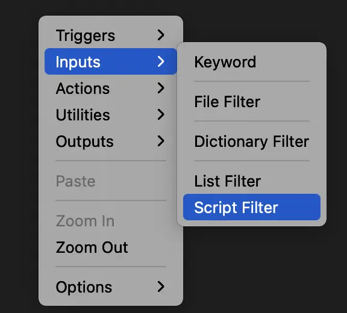
Task: Select the Inputs menu entry
Action: [x=111, y=61]
